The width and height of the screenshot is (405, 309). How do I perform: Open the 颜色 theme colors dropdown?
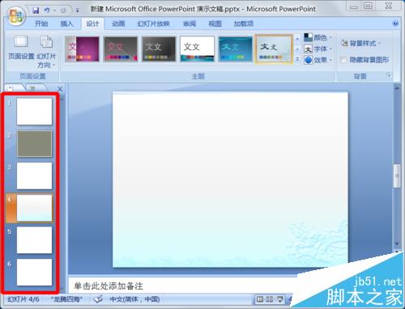click(x=318, y=37)
